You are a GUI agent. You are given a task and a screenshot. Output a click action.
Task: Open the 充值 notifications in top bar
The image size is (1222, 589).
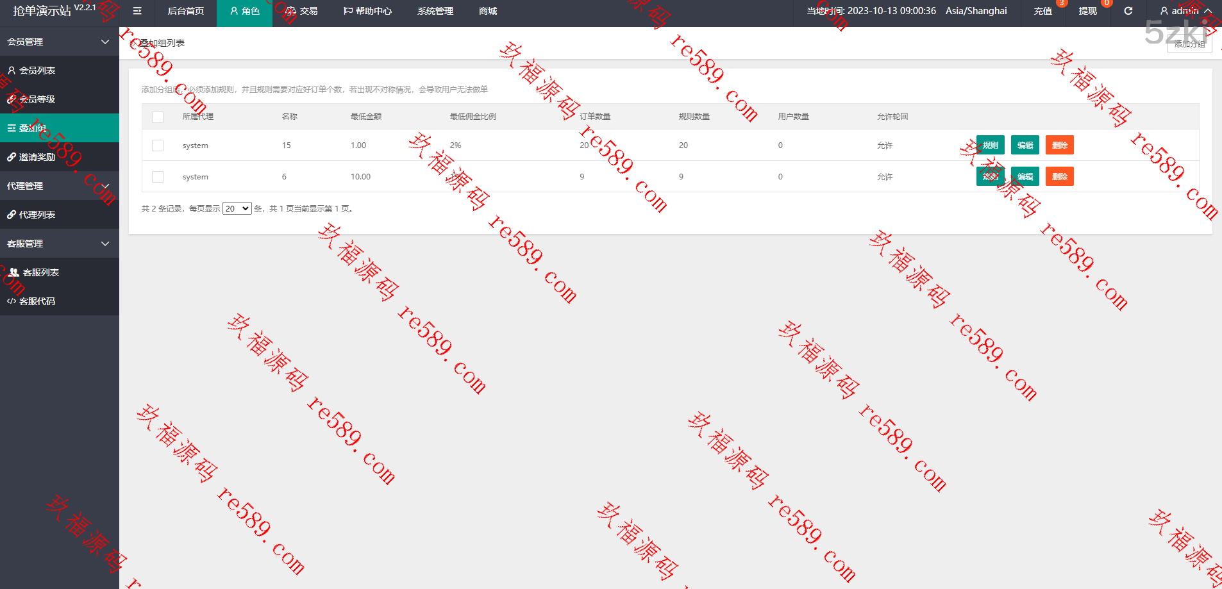(x=1042, y=11)
